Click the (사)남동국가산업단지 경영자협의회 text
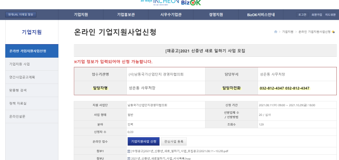 coord(156,74)
